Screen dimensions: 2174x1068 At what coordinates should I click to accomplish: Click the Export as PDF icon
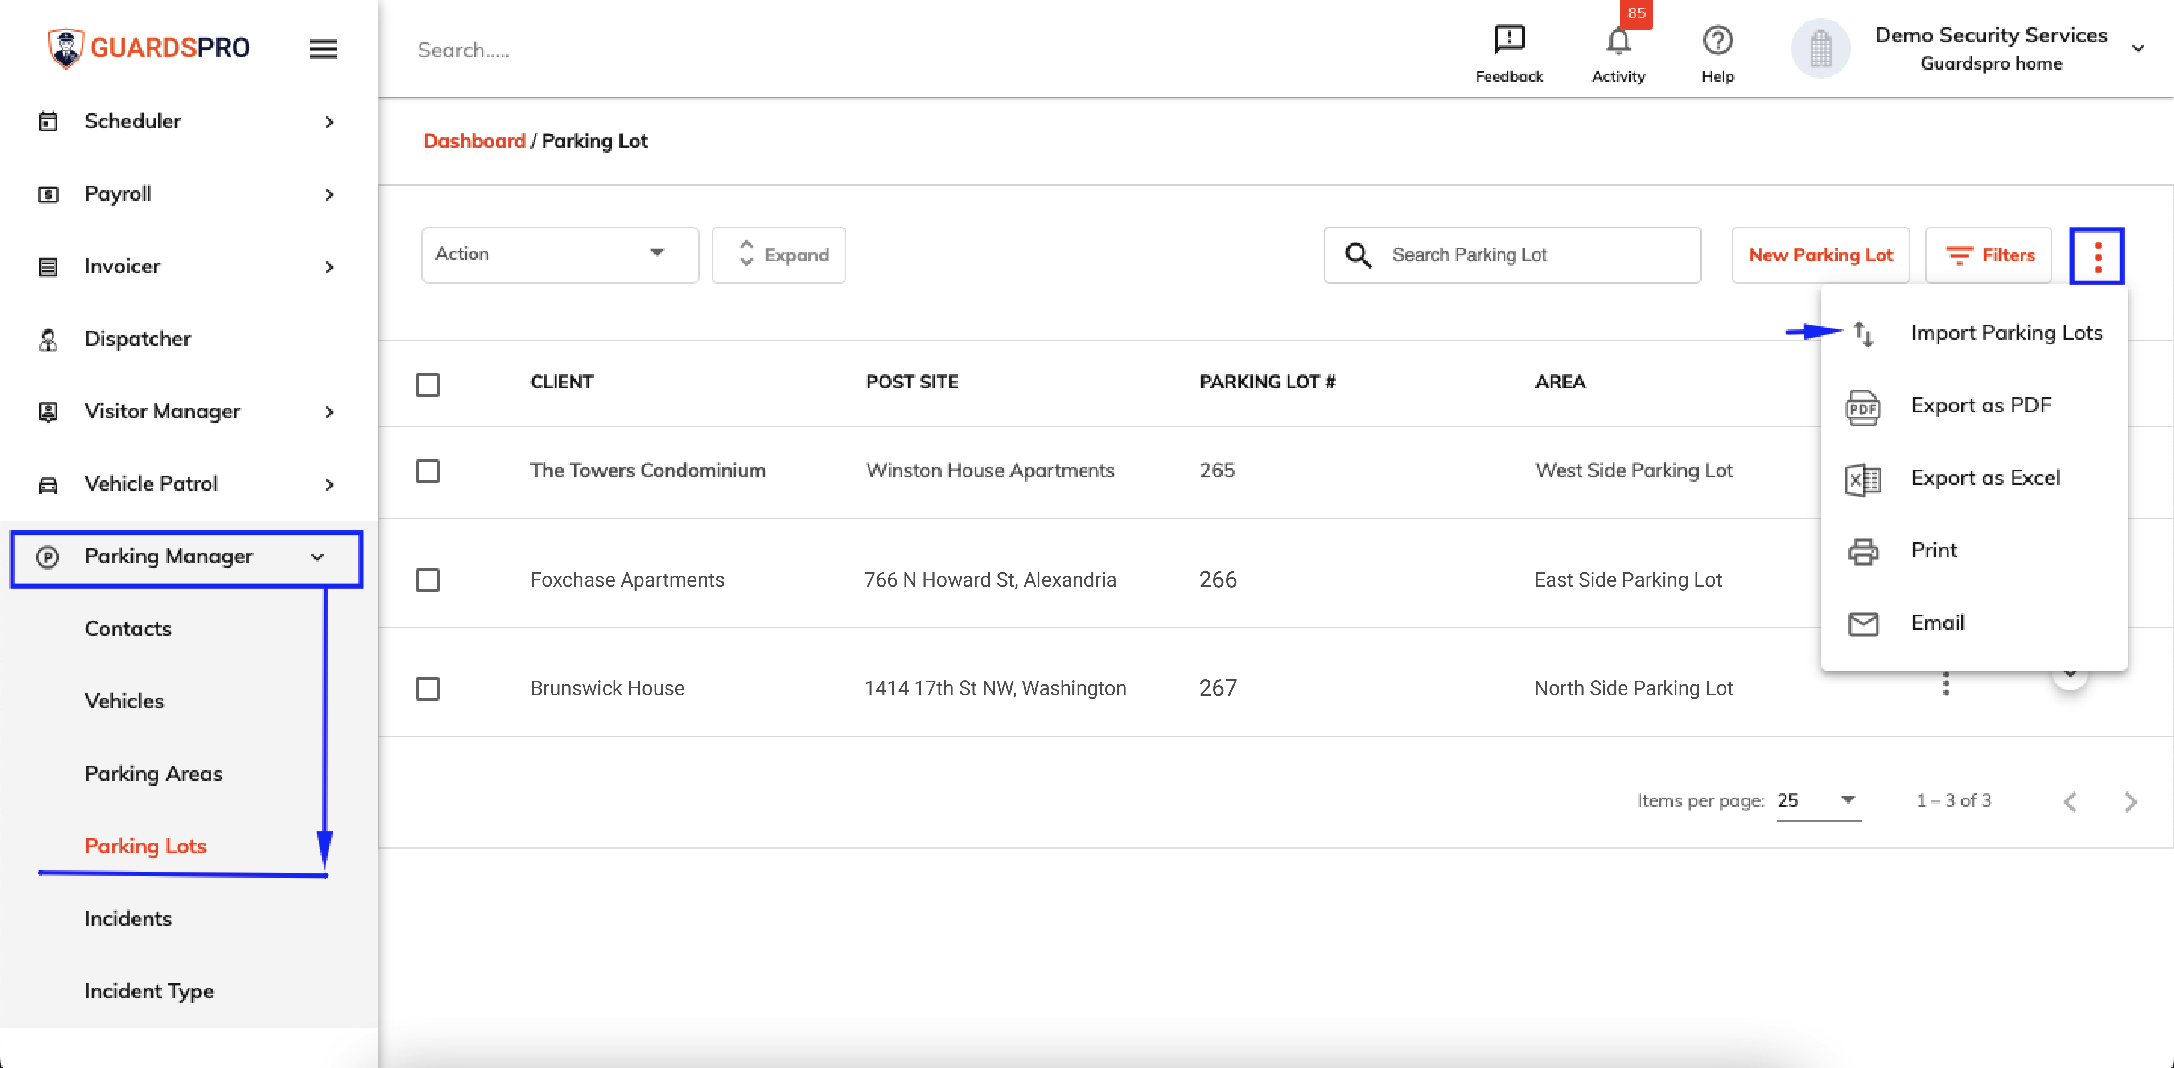(x=1862, y=407)
